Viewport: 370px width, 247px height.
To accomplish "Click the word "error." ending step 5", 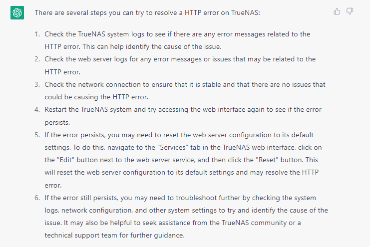I will point(53,185).
